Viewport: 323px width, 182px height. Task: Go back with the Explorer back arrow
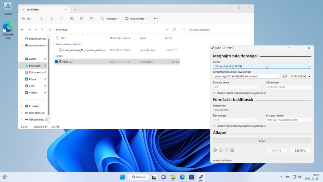point(22,30)
